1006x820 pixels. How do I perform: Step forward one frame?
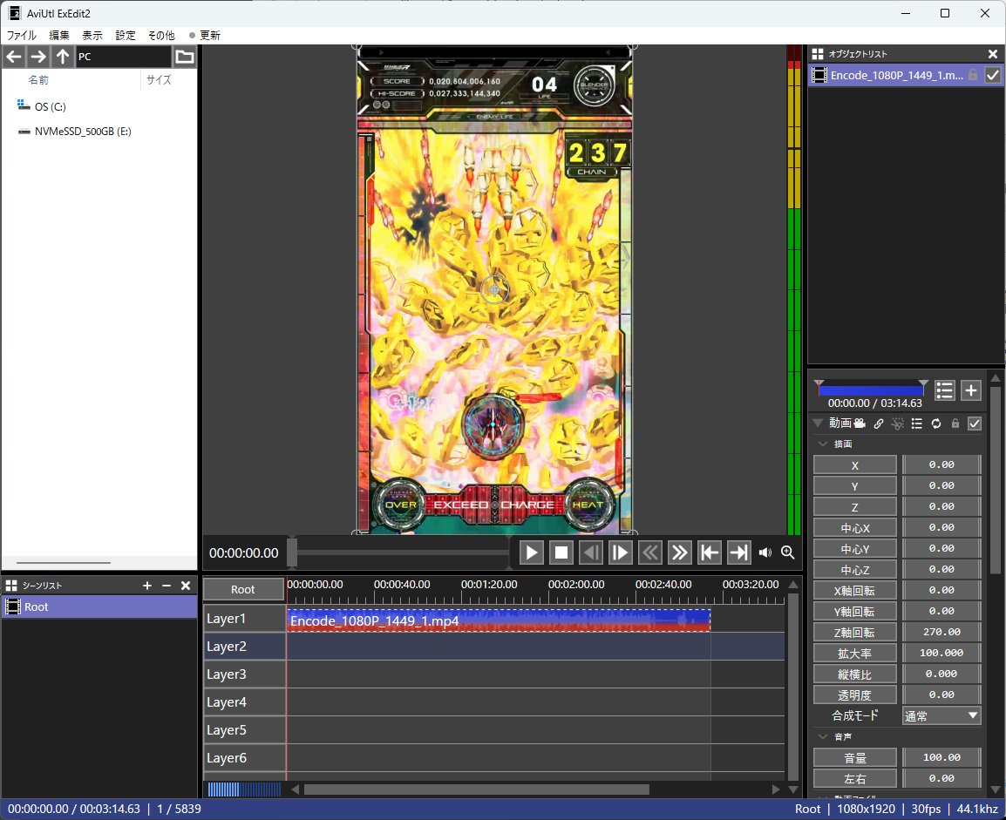coord(621,552)
